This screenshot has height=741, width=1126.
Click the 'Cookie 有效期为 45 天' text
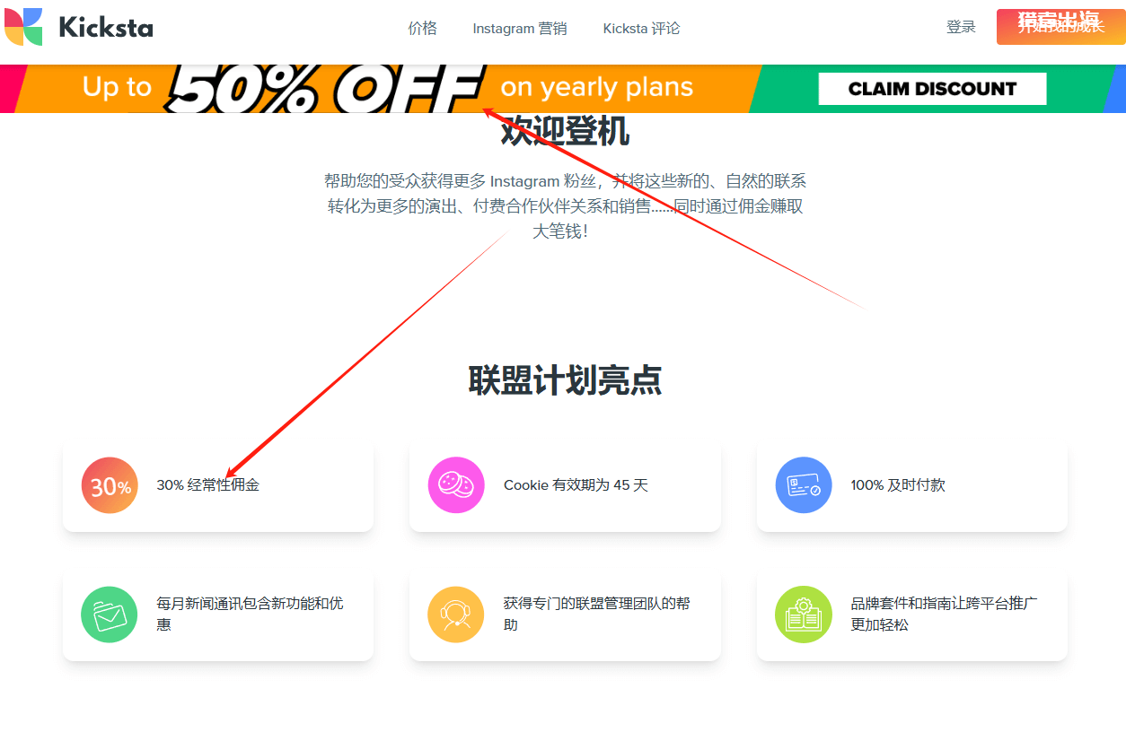pyautogui.click(x=576, y=485)
